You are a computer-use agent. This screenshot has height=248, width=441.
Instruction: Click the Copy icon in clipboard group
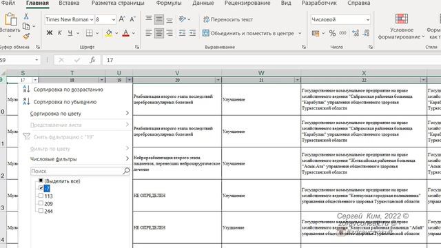(x=26, y=26)
